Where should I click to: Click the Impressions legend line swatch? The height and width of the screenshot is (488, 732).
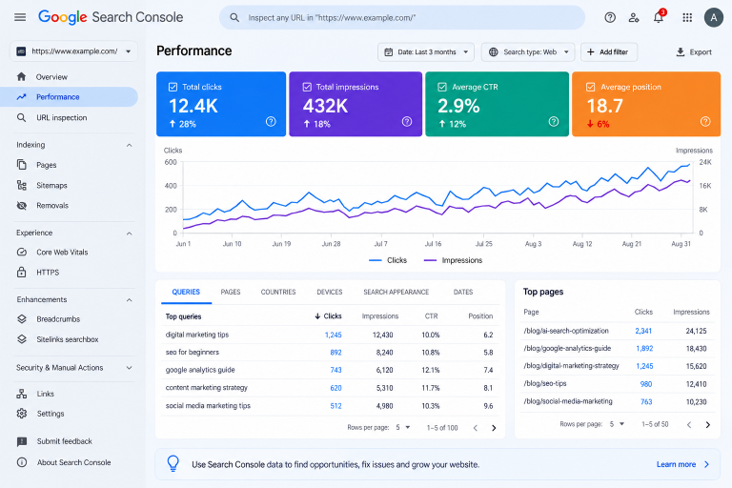coord(430,260)
